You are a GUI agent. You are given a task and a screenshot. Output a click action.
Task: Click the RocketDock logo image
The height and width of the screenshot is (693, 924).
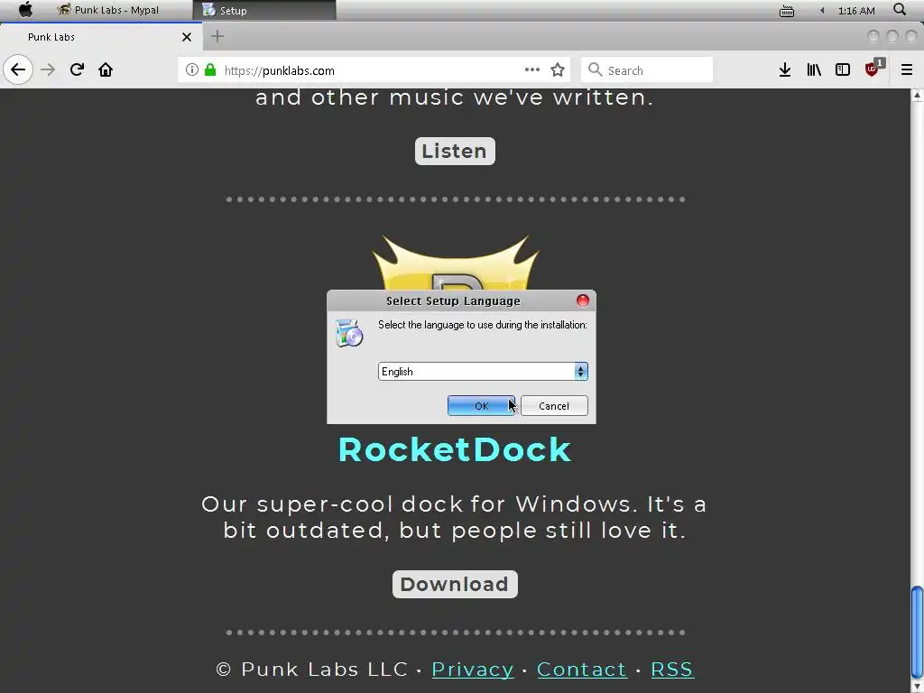click(455, 263)
